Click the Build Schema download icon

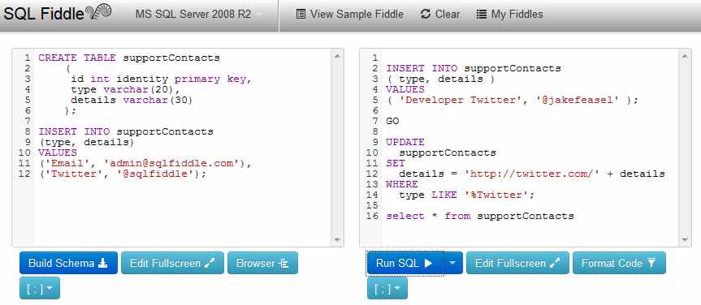coord(103,263)
